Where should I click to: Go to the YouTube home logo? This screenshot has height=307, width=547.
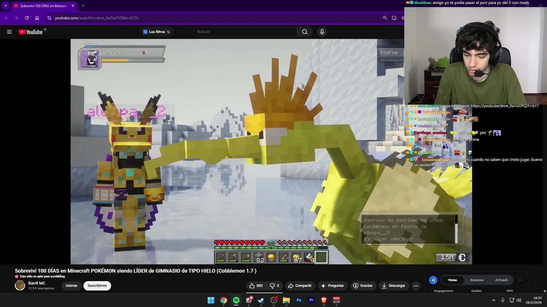click(x=30, y=32)
